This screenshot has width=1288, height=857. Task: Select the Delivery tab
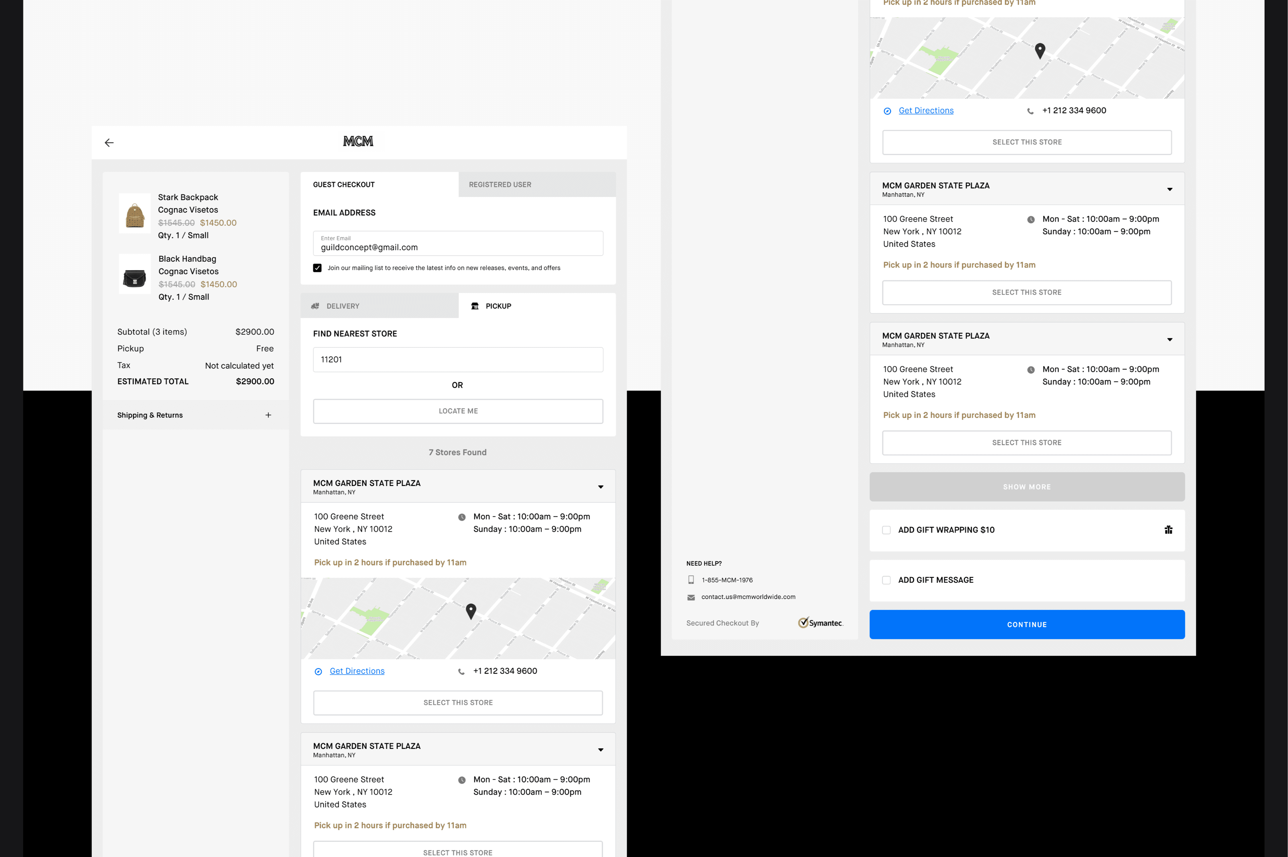click(x=380, y=306)
